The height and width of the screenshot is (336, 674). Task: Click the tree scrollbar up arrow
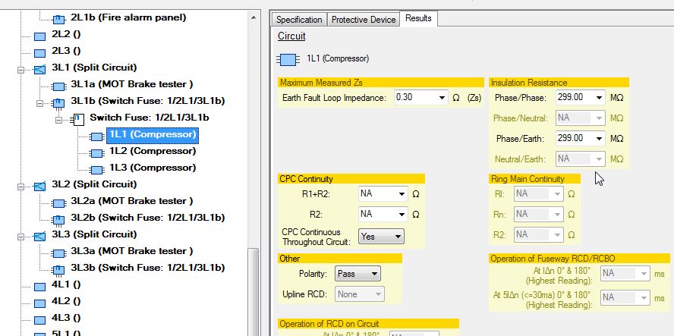click(254, 17)
